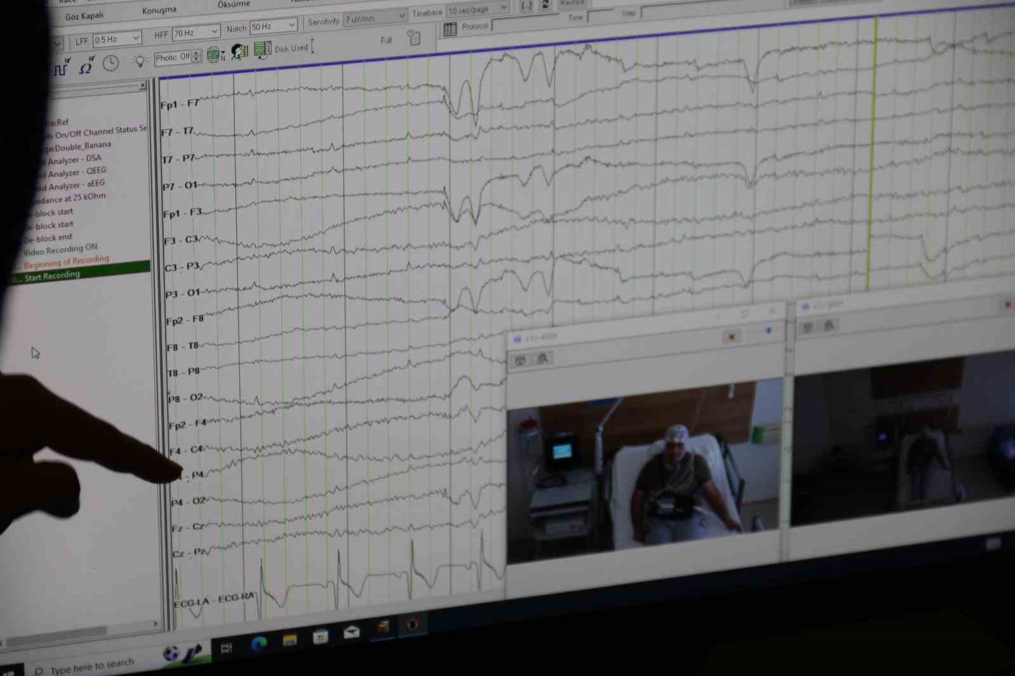The image size is (1015, 676).
Task: Click the Fp2 - F8 channel label
Action: [x=185, y=320]
